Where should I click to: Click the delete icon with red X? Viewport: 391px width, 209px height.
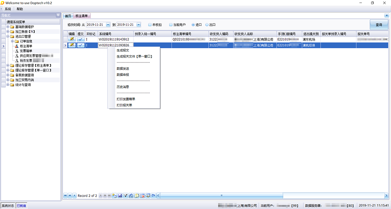click(x=142, y=195)
